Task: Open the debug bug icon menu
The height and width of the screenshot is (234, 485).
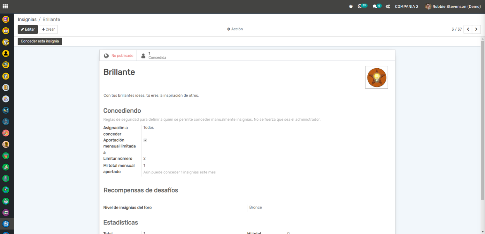Action: 351,6
